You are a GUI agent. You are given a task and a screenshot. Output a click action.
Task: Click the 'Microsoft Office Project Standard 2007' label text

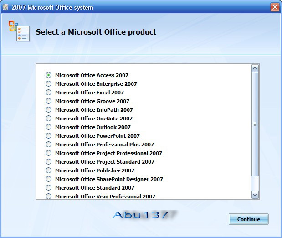105,162
